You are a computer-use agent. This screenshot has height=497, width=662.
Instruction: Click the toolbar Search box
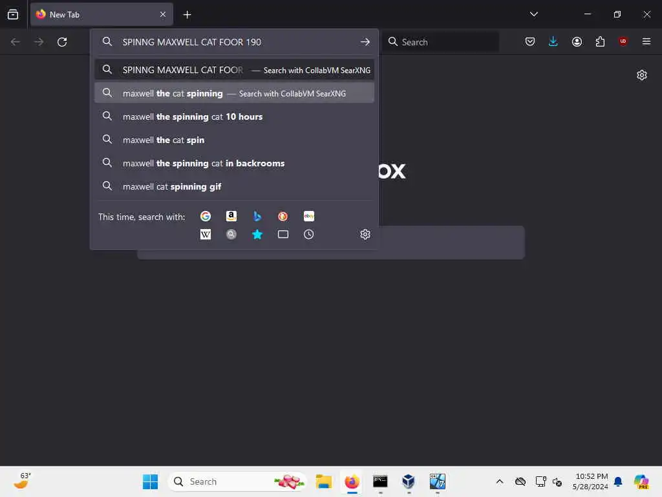tap(441, 42)
